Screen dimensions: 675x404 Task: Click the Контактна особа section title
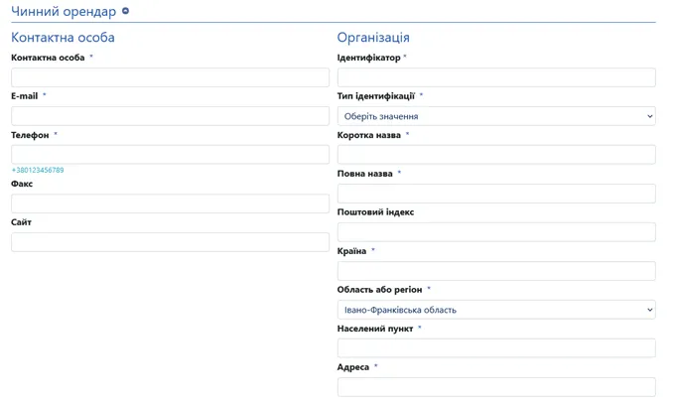(x=63, y=38)
